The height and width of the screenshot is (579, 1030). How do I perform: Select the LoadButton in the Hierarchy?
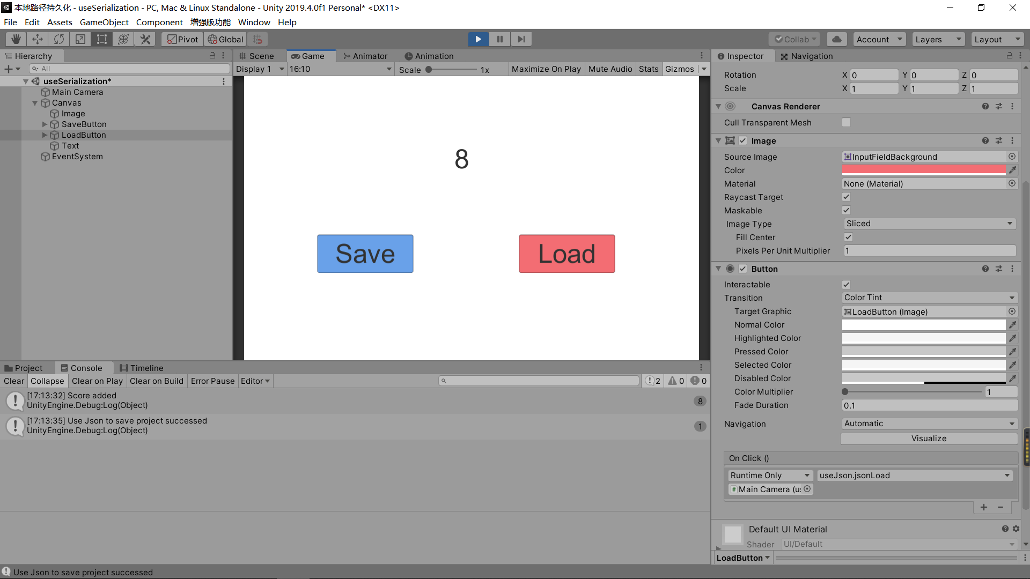pyautogui.click(x=84, y=135)
